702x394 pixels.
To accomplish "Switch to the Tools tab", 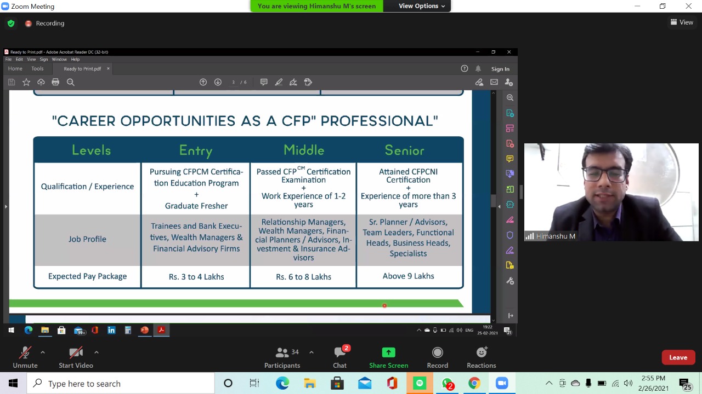I will [x=37, y=68].
